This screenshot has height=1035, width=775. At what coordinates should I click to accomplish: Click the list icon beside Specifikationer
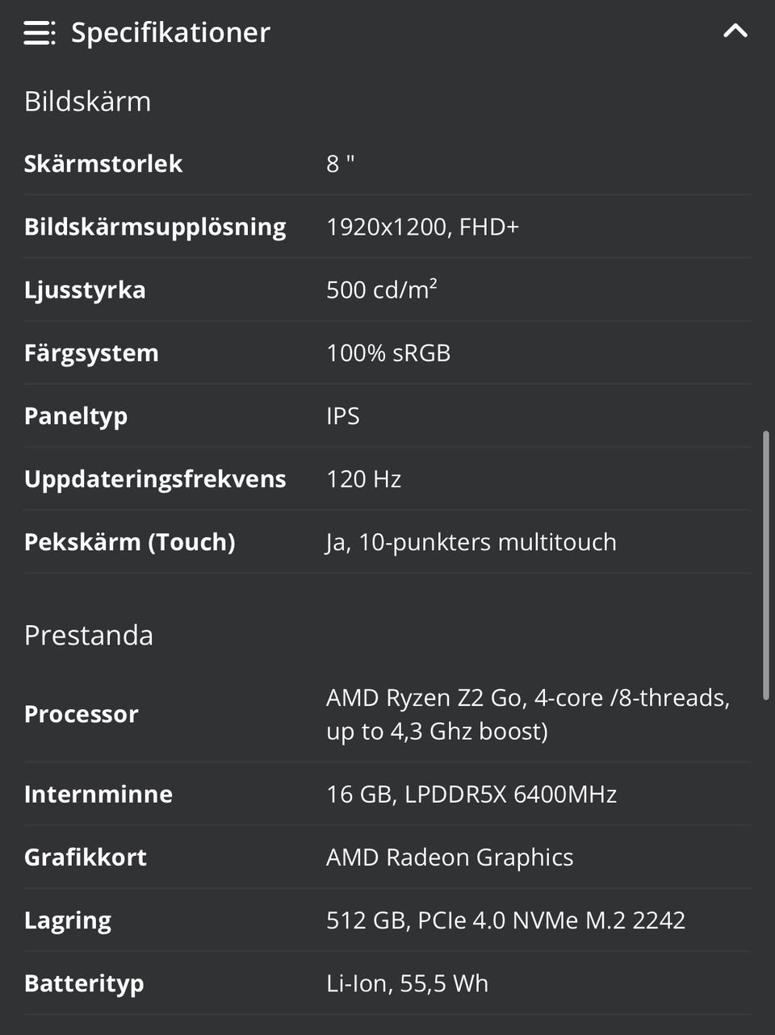40,33
